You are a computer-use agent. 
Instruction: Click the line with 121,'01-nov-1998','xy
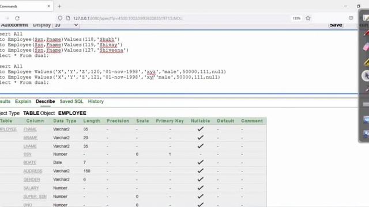pyautogui.click(x=110, y=77)
